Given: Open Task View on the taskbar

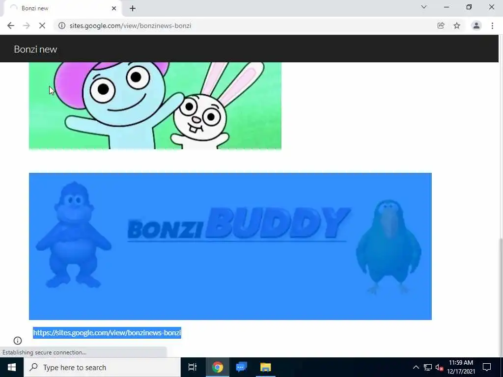Looking at the screenshot, I should click(193, 367).
